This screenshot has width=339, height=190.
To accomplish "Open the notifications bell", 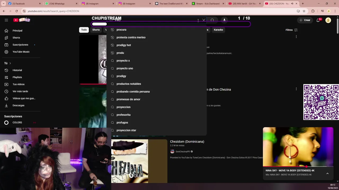I will [x=318, y=20].
